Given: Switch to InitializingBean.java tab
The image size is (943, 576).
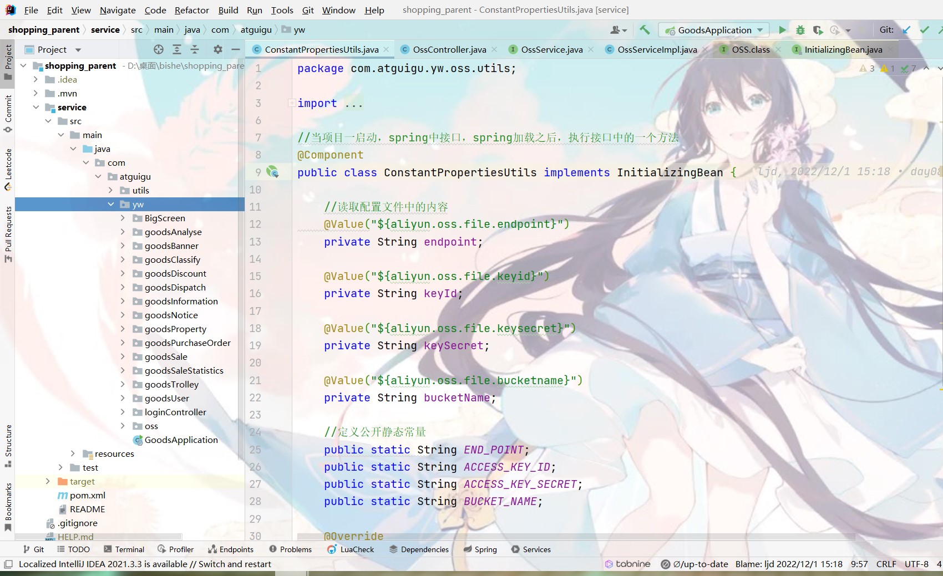Looking at the screenshot, I should pyautogui.click(x=843, y=49).
